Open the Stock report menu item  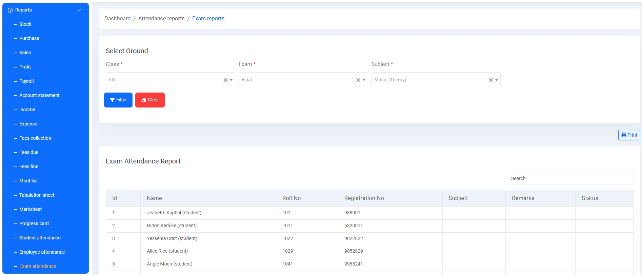pyautogui.click(x=25, y=24)
